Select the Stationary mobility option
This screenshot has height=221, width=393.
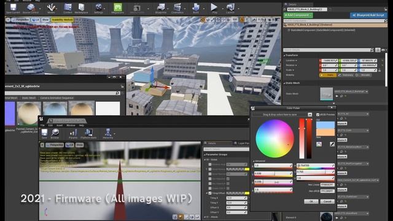pos(346,75)
